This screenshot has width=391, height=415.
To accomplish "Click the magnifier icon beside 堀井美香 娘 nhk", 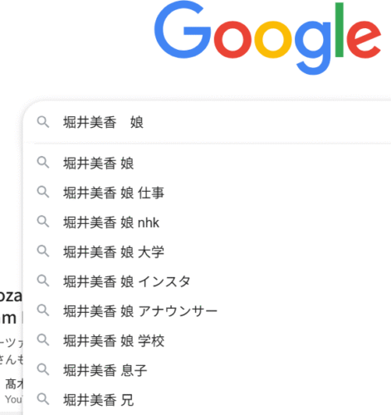I will click(x=43, y=222).
